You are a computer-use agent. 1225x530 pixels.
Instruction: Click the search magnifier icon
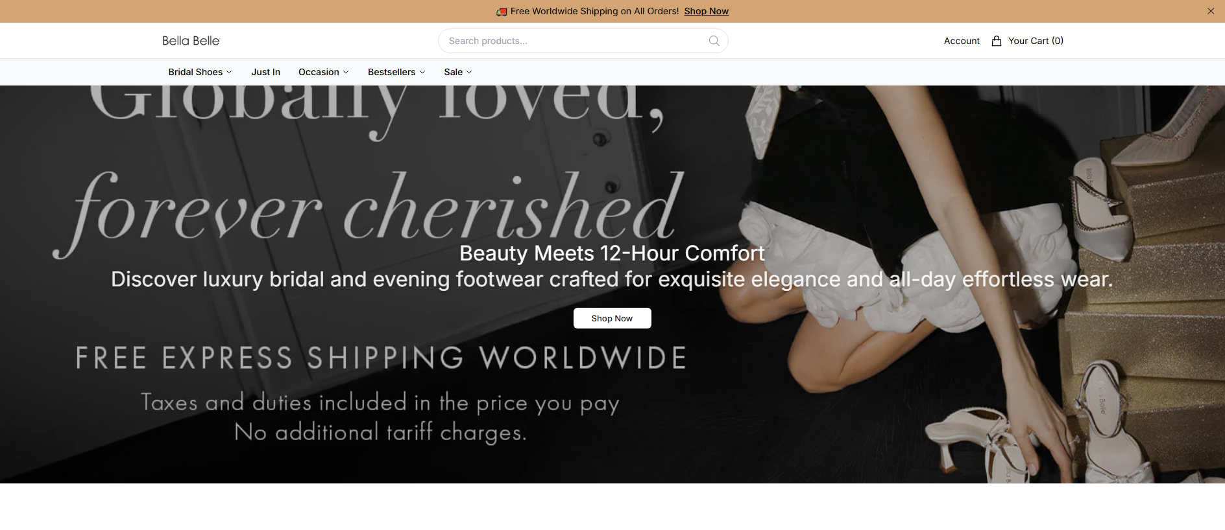[x=714, y=41]
